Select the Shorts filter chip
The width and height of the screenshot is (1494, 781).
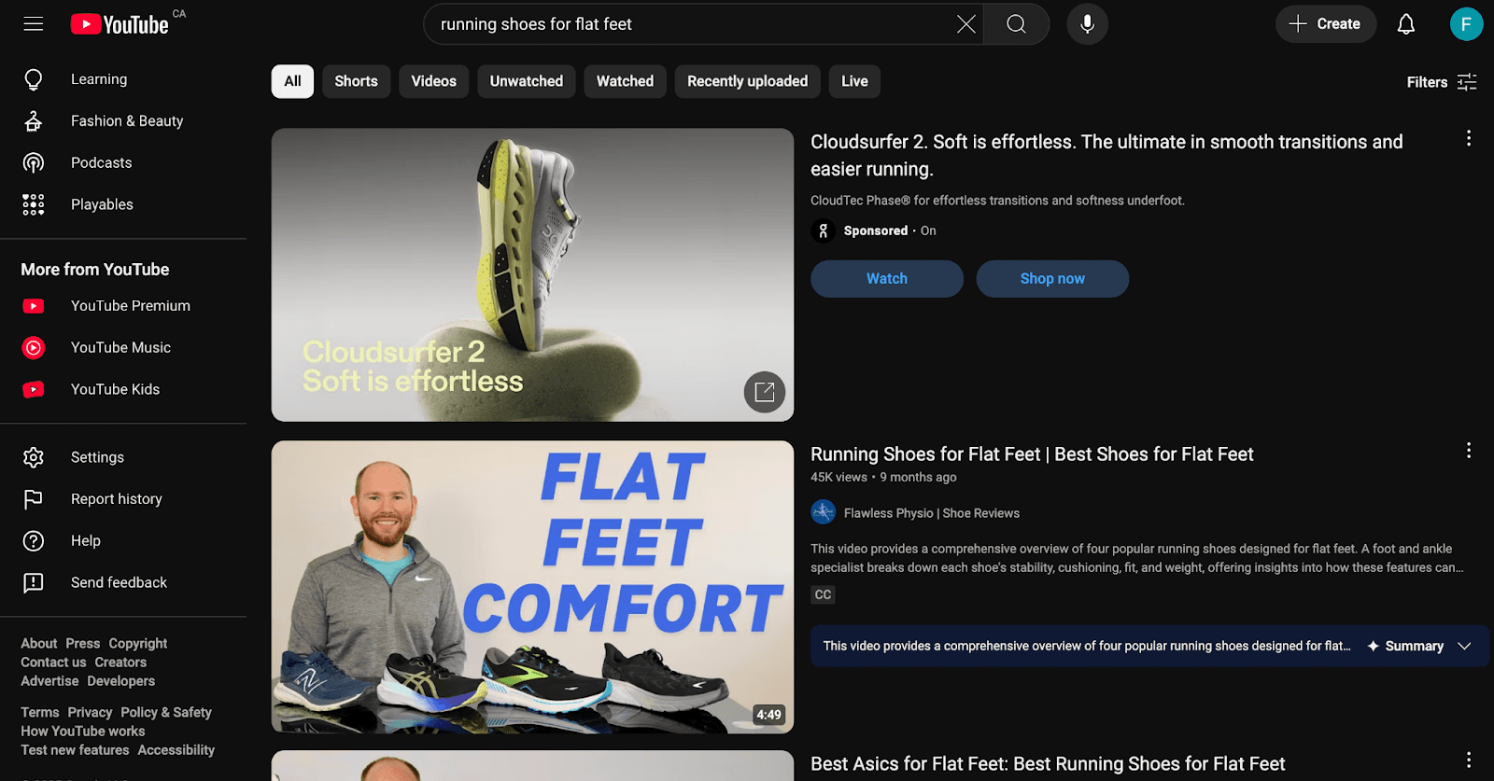[x=356, y=81]
